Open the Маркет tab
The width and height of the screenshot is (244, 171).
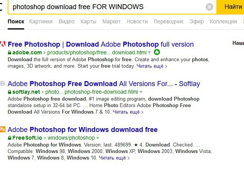coord(111,21)
